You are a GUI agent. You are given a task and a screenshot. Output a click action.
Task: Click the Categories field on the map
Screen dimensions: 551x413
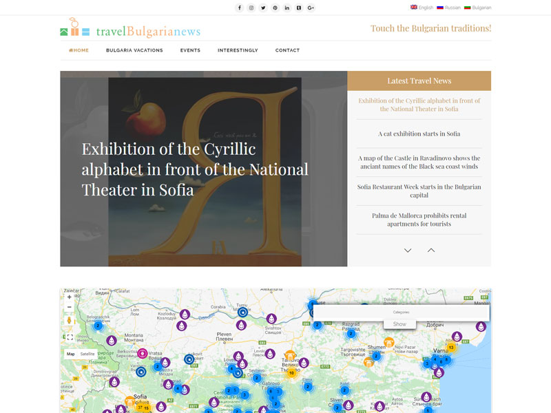(401, 313)
